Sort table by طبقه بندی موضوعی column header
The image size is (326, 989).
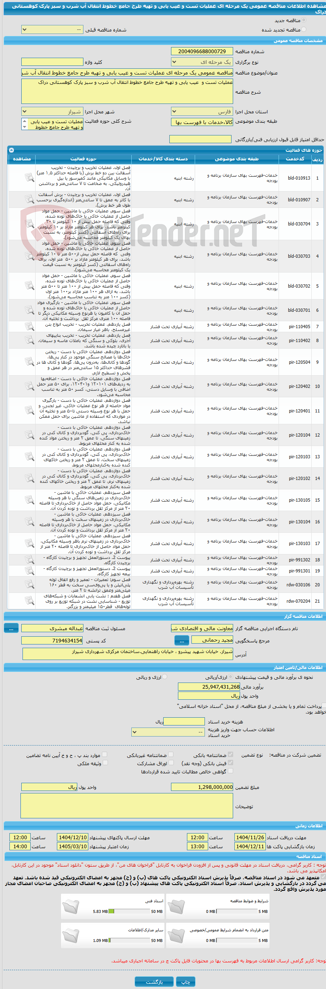point(237,159)
